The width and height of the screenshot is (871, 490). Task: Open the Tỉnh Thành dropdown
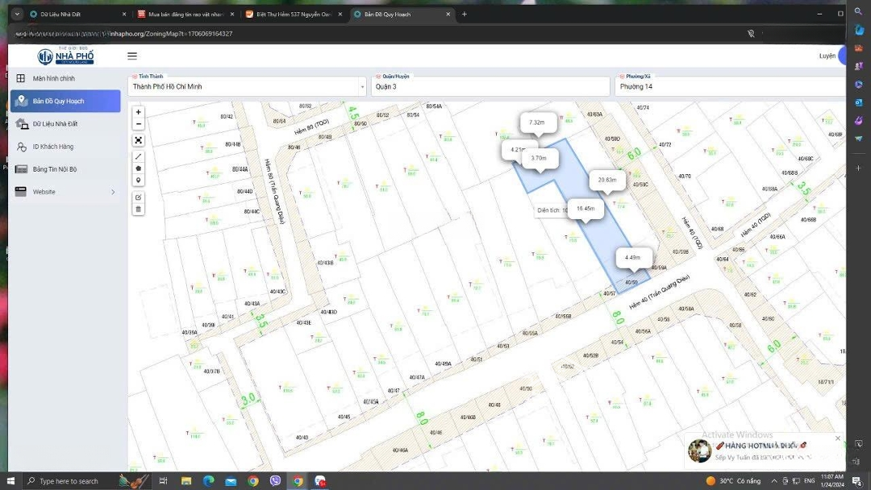(247, 86)
